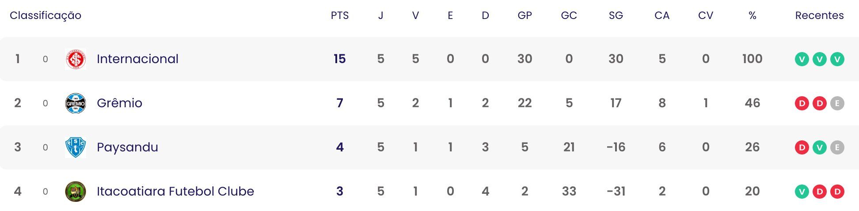Click the Grêmio club crest
Screen dimensions: 859x211
(x=76, y=103)
